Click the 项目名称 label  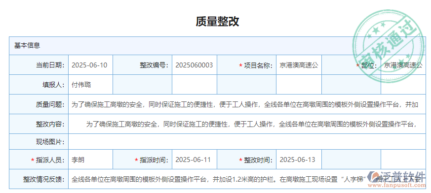pyautogui.click(x=258, y=65)
